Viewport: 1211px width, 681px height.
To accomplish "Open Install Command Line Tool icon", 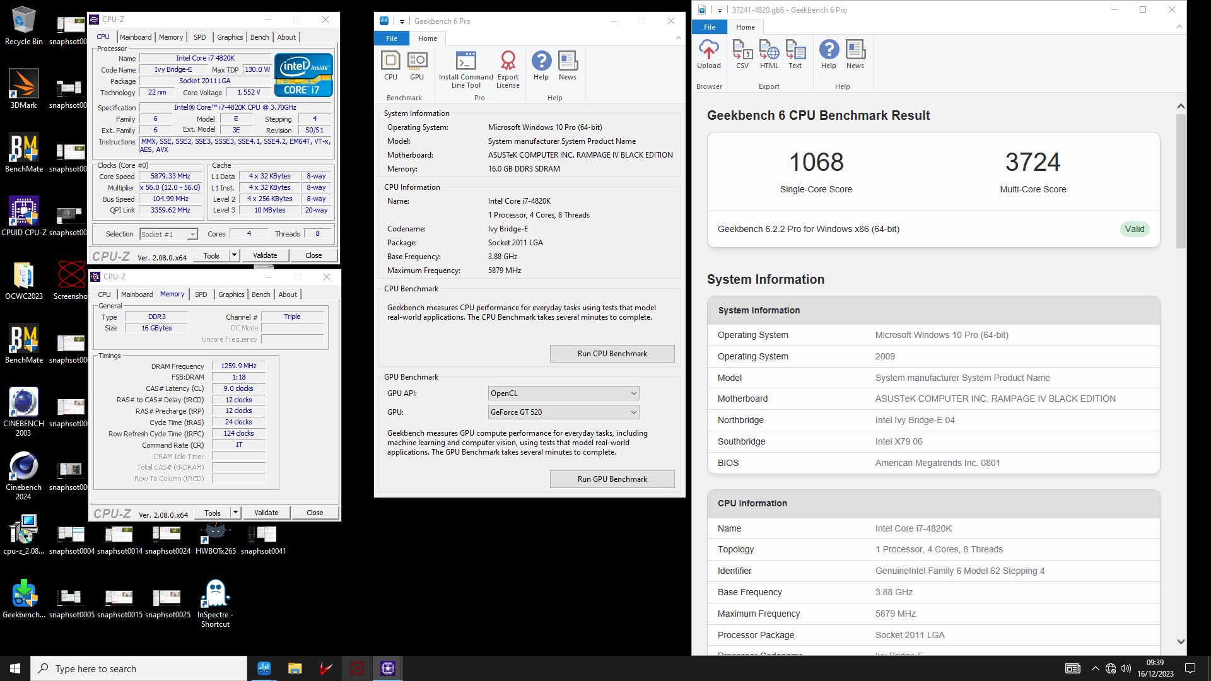I will [x=465, y=69].
